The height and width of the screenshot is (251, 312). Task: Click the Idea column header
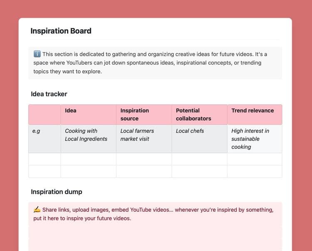click(88, 115)
